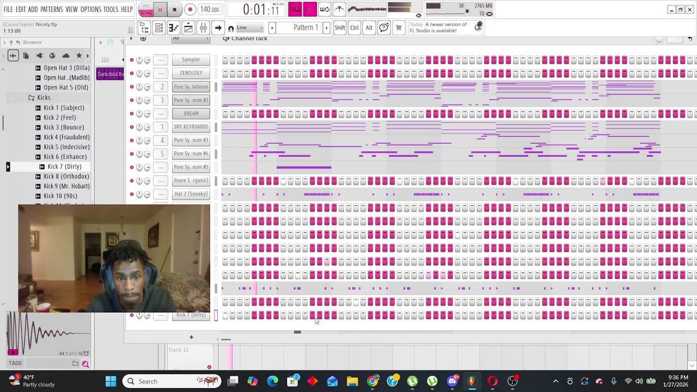Screen dimensions: 697x392
Task: Select the globe online tab in Browser
Action: pyautogui.click(x=52, y=56)
